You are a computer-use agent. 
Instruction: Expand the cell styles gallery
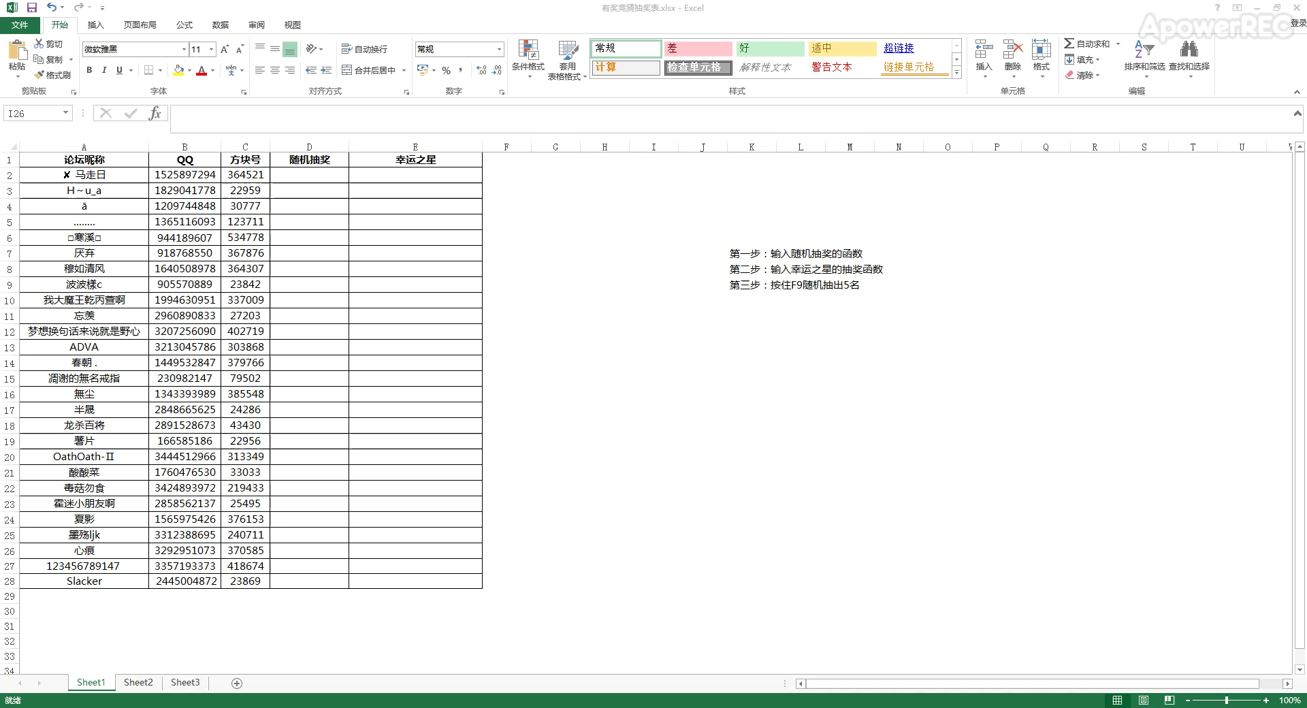pyautogui.click(x=956, y=73)
